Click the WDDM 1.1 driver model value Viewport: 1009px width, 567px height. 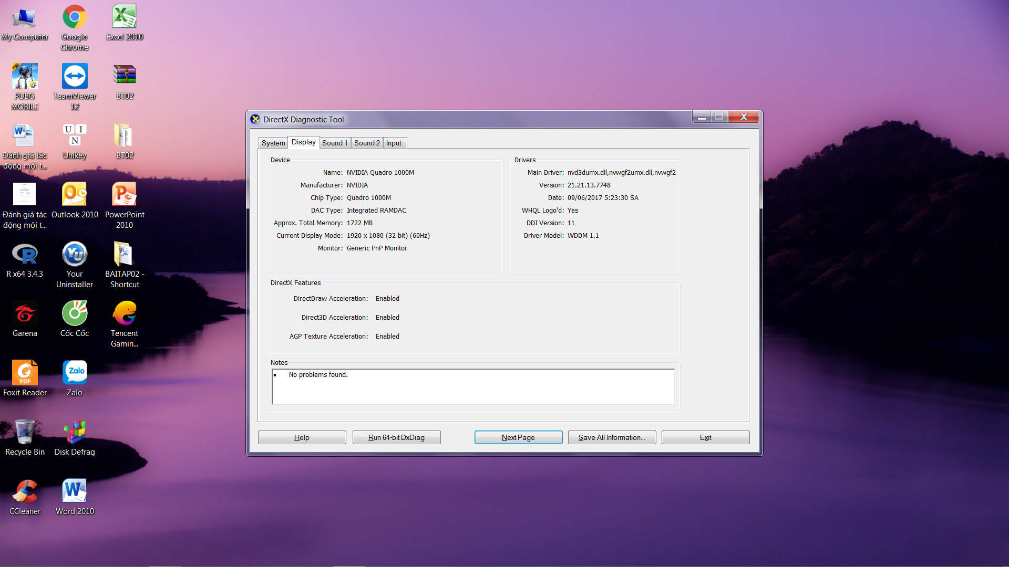[583, 236]
